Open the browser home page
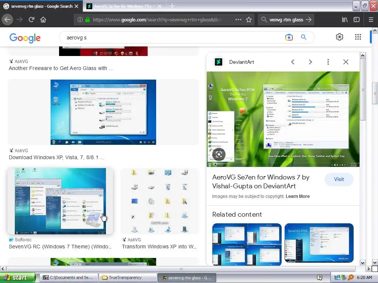This screenshot has width=378, height=283. click(43, 20)
